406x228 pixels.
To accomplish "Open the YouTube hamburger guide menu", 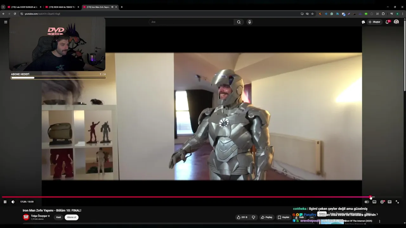I will tap(5, 22).
